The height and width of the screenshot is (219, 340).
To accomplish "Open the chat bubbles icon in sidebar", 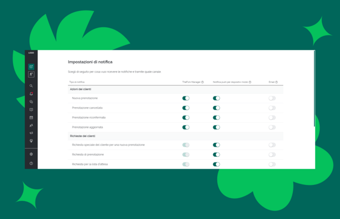I will (31, 102).
